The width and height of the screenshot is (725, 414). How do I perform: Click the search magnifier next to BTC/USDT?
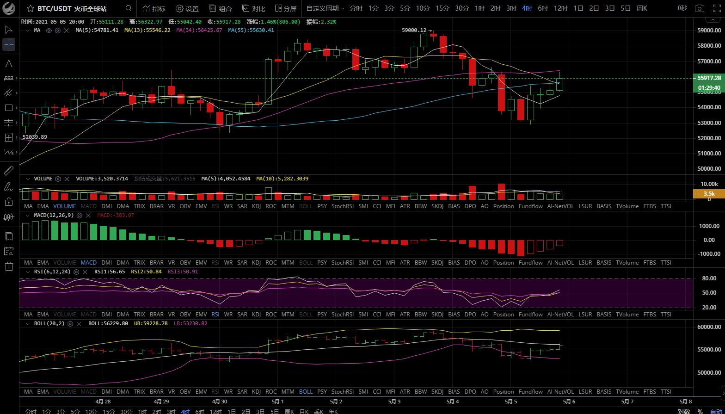(x=128, y=8)
